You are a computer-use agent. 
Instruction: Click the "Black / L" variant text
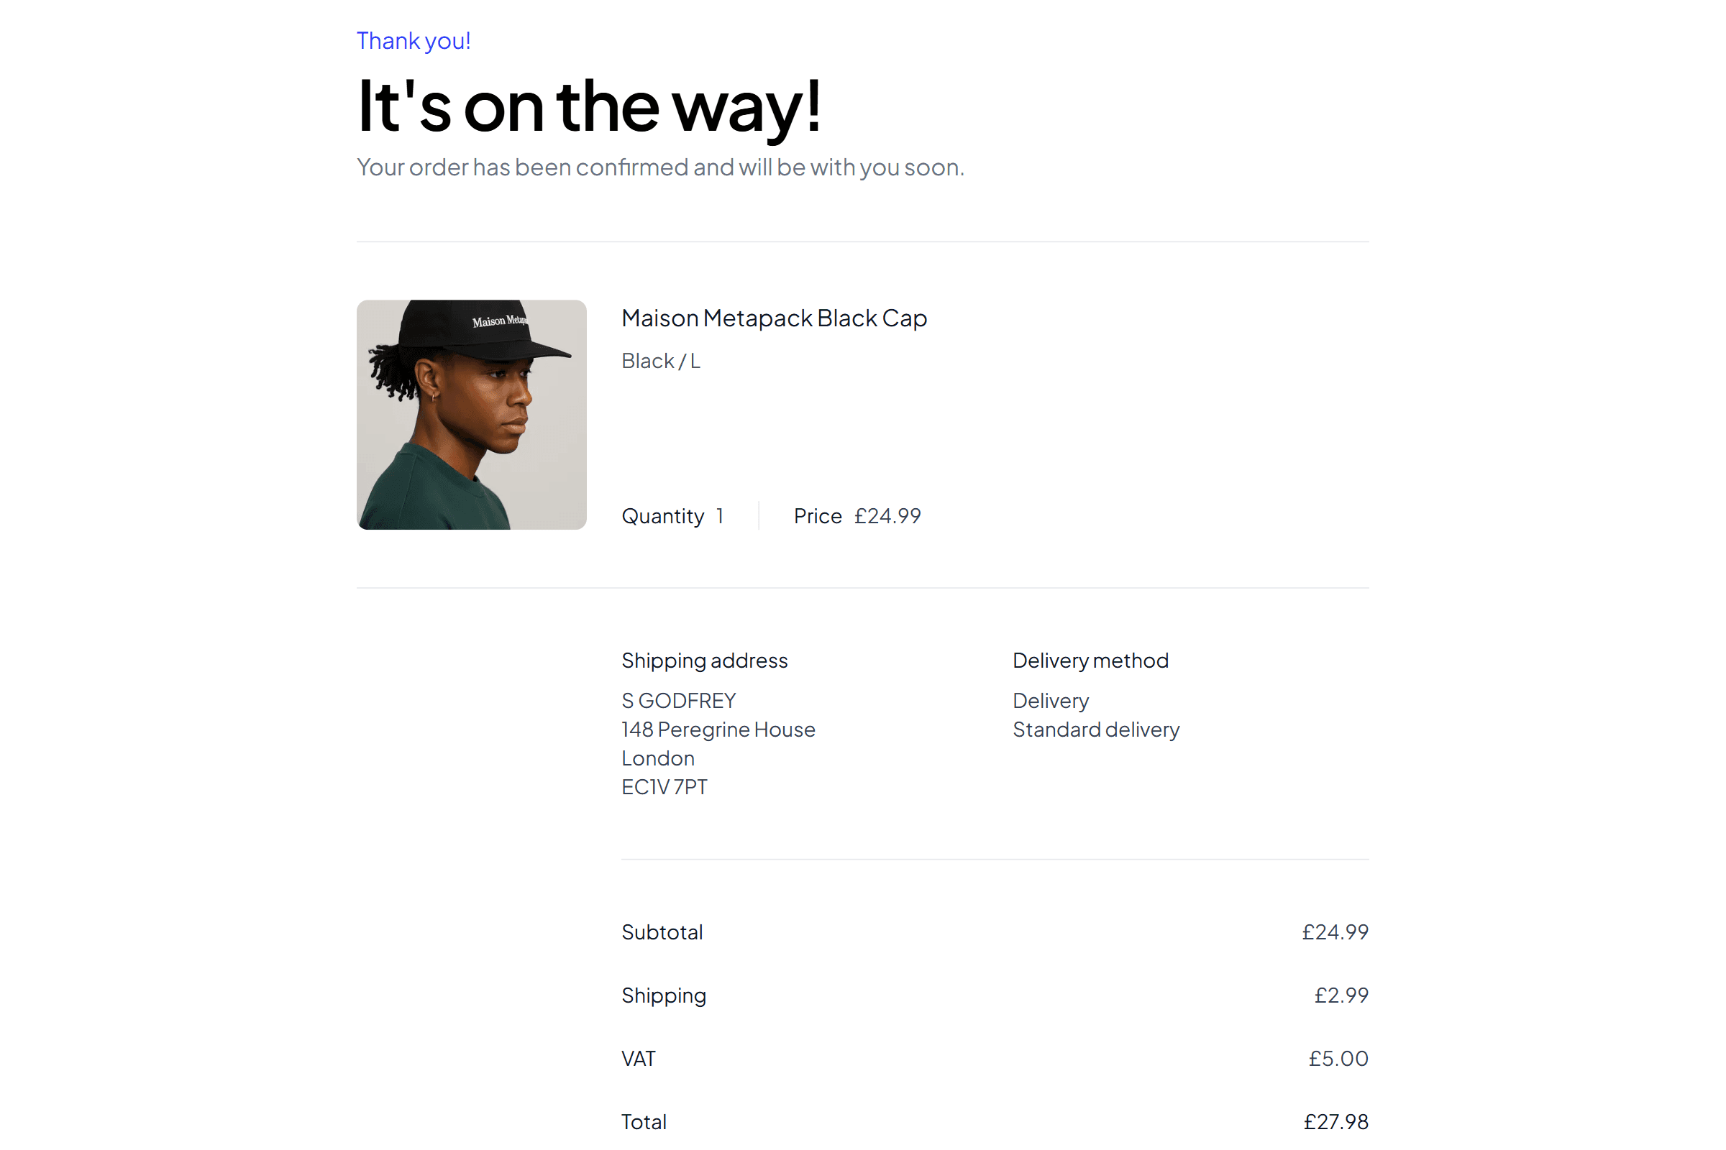click(660, 361)
